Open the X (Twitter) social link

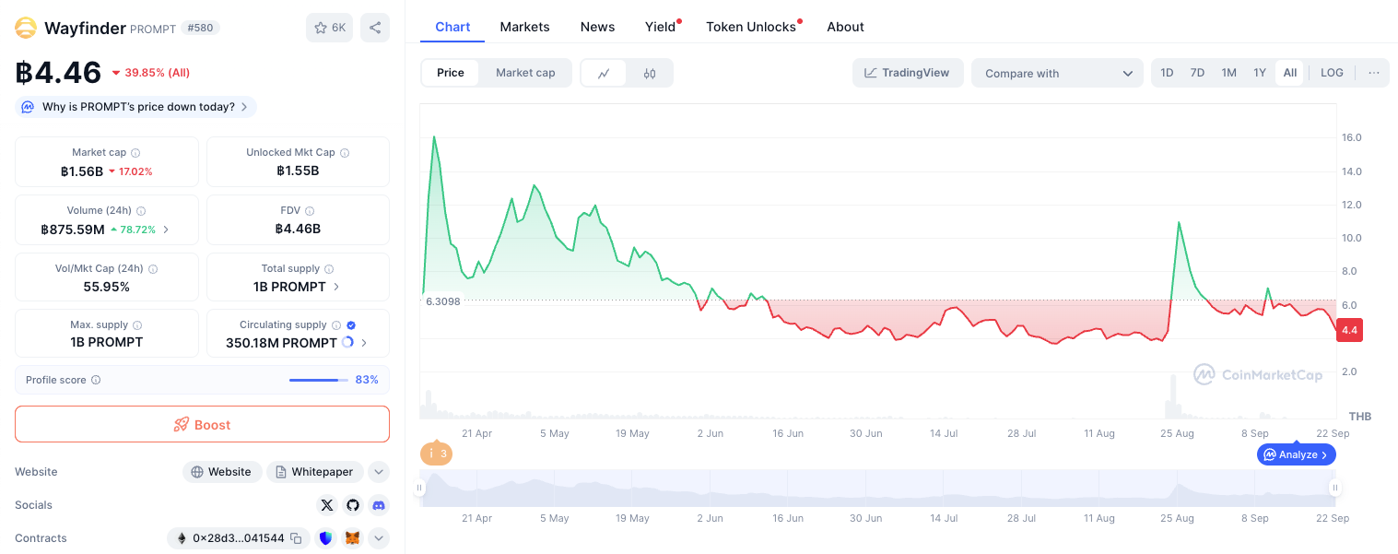pyautogui.click(x=327, y=505)
